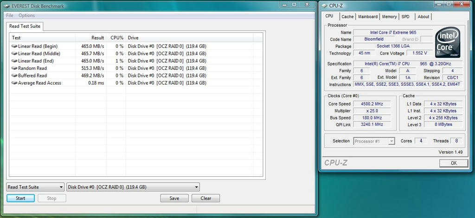Screen dimensions: 475x218
Task: Switch to the SPD tab in CPU-Z
Action: click(405, 17)
